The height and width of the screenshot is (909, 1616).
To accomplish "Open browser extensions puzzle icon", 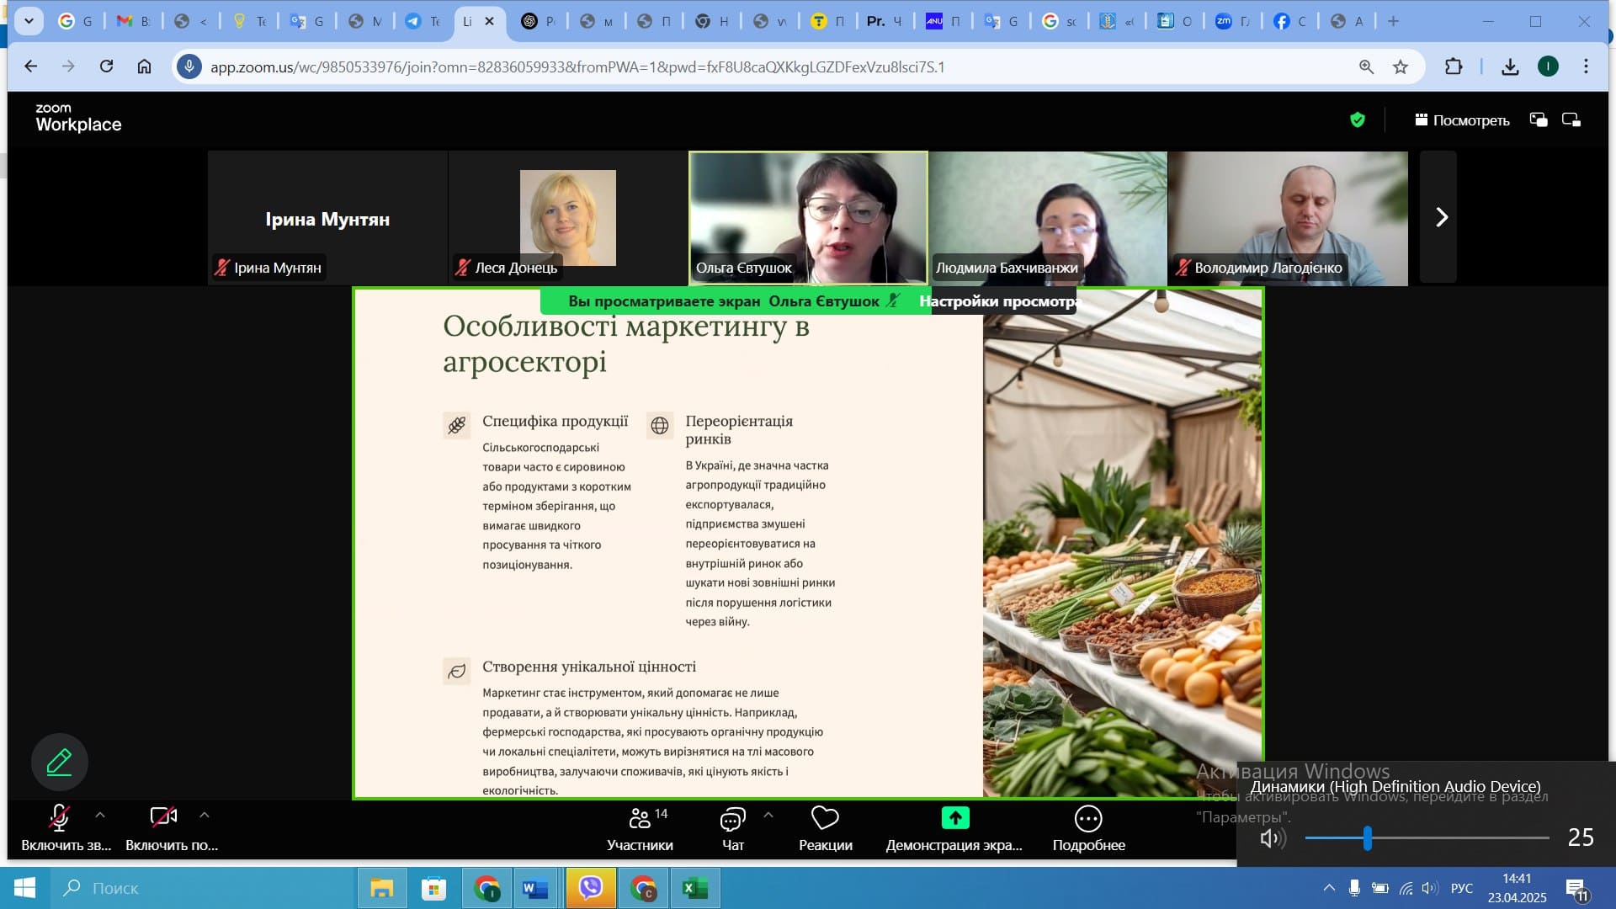I will (x=1454, y=66).
